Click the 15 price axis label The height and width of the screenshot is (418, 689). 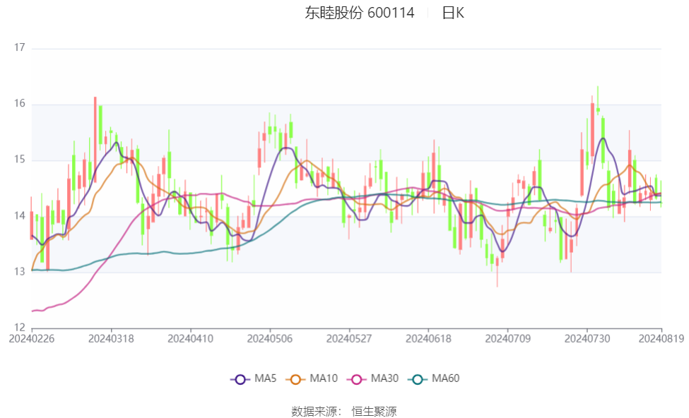tap(19, 160)
